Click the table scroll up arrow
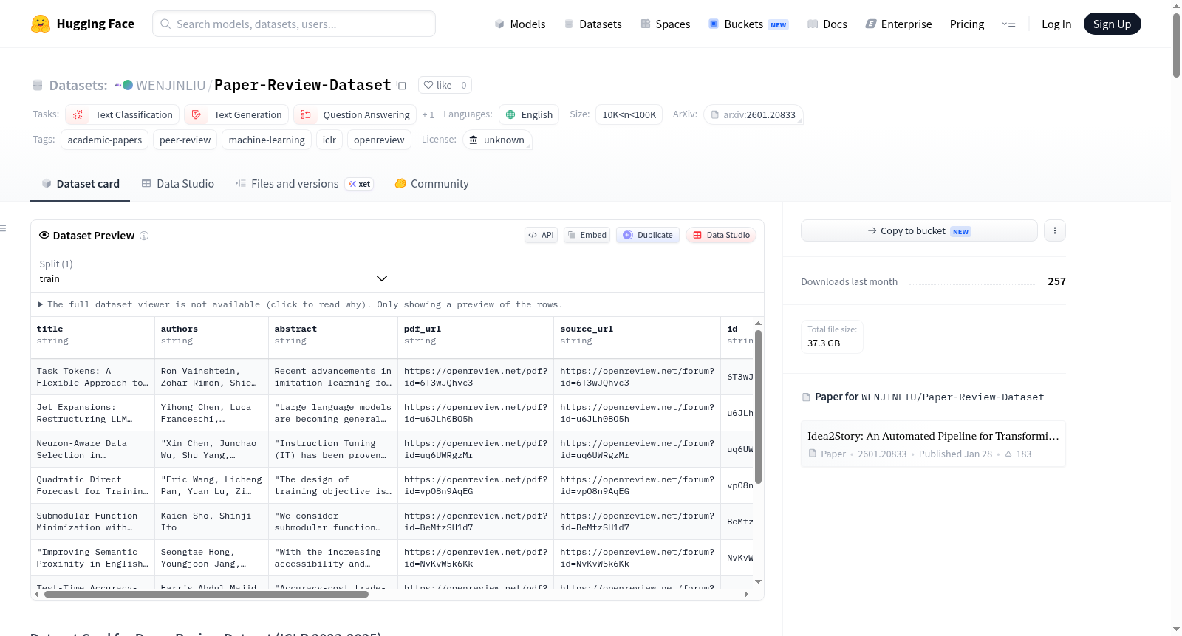This screenshot has height=636, width=1182. [x=758, y=324]
